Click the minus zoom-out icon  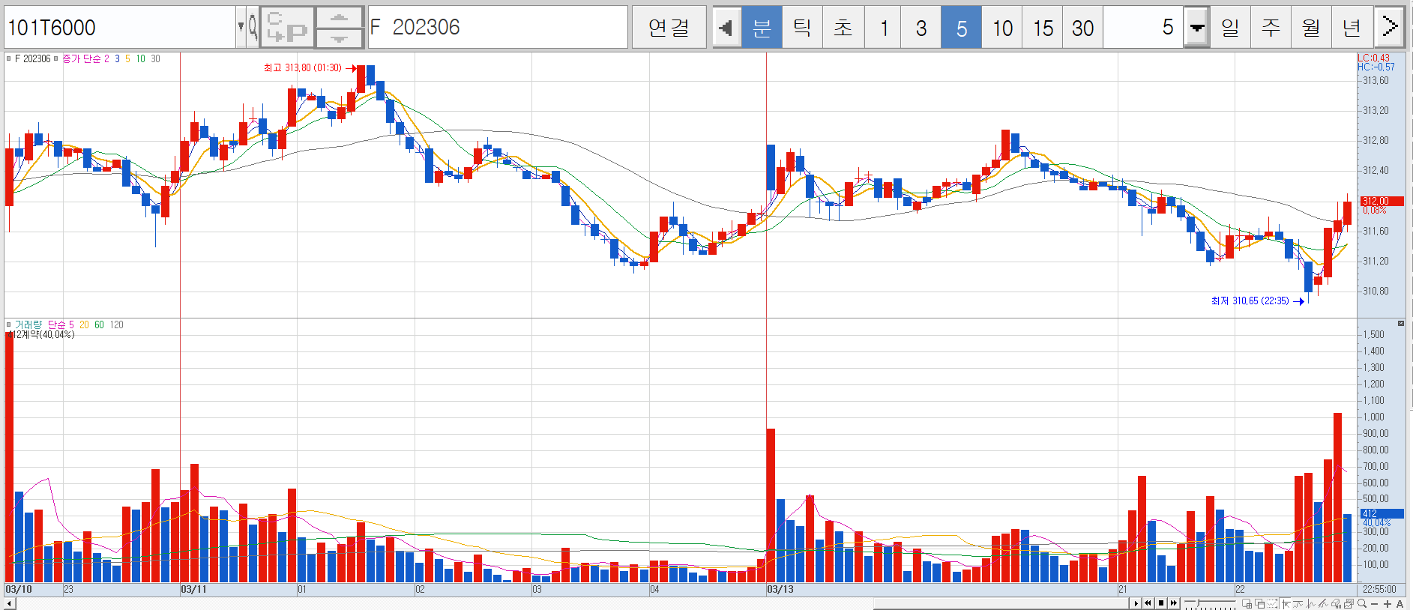1375,604
